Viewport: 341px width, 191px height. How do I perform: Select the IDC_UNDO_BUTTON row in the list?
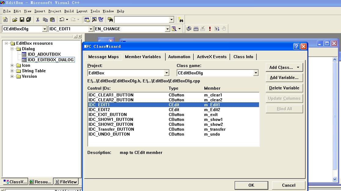coord(109,134)
